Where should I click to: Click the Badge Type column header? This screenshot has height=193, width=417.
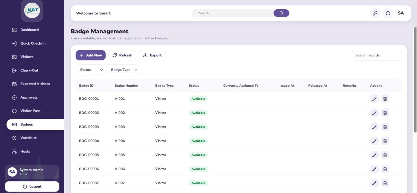164,86
